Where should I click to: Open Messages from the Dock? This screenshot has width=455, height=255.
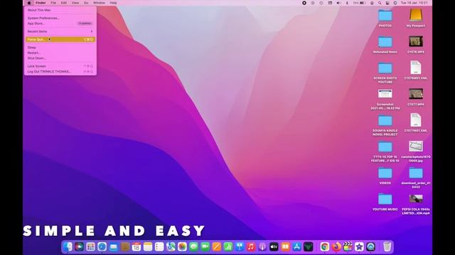193,246
